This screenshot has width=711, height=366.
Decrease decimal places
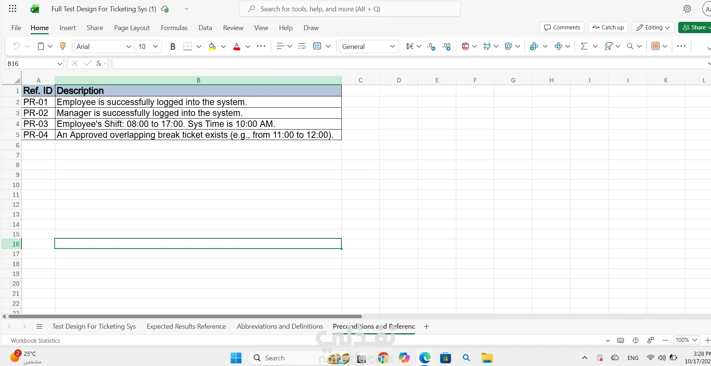coord(431,46)
